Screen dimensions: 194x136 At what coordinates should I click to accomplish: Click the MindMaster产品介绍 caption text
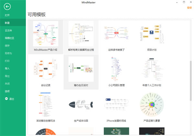46,50
